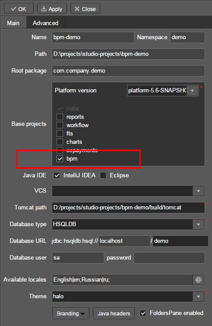Click the Root package field
Image resolution: width=212 pixels, height=326 pixels.
[x=128, y=71]
